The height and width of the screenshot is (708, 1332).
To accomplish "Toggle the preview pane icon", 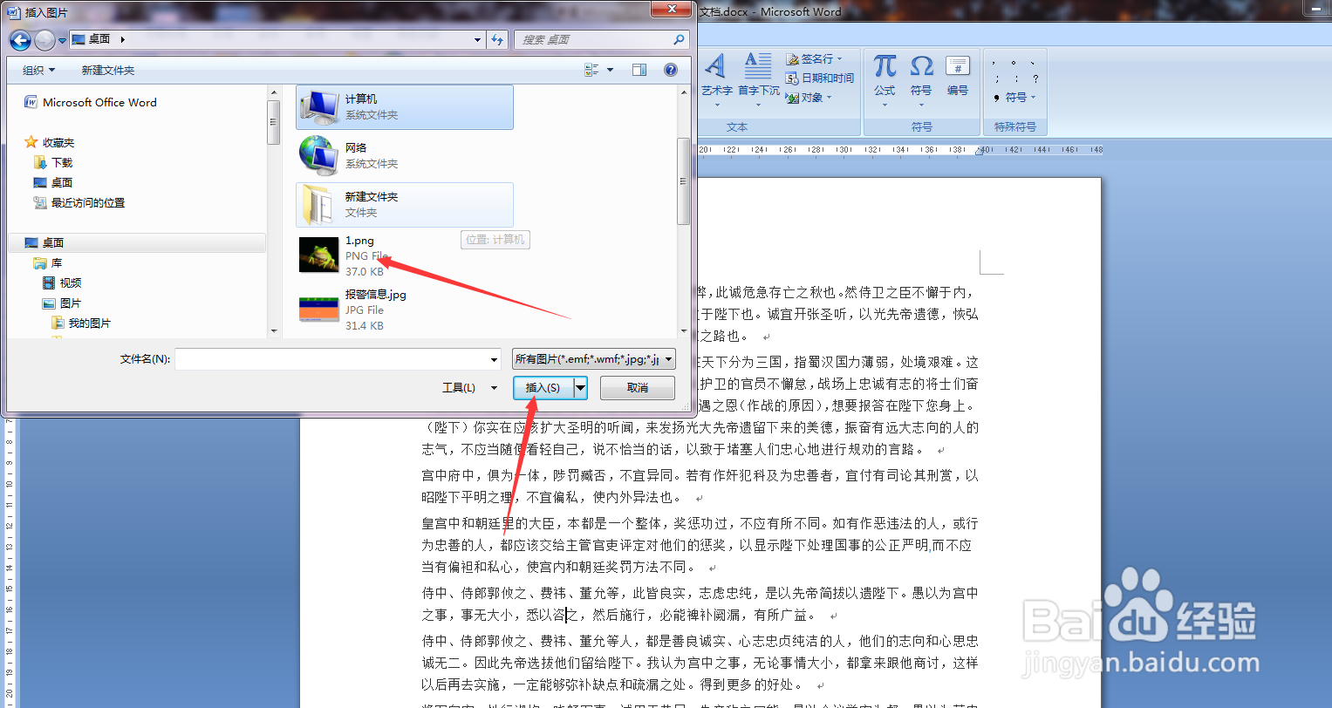I will tap(639, 70).
